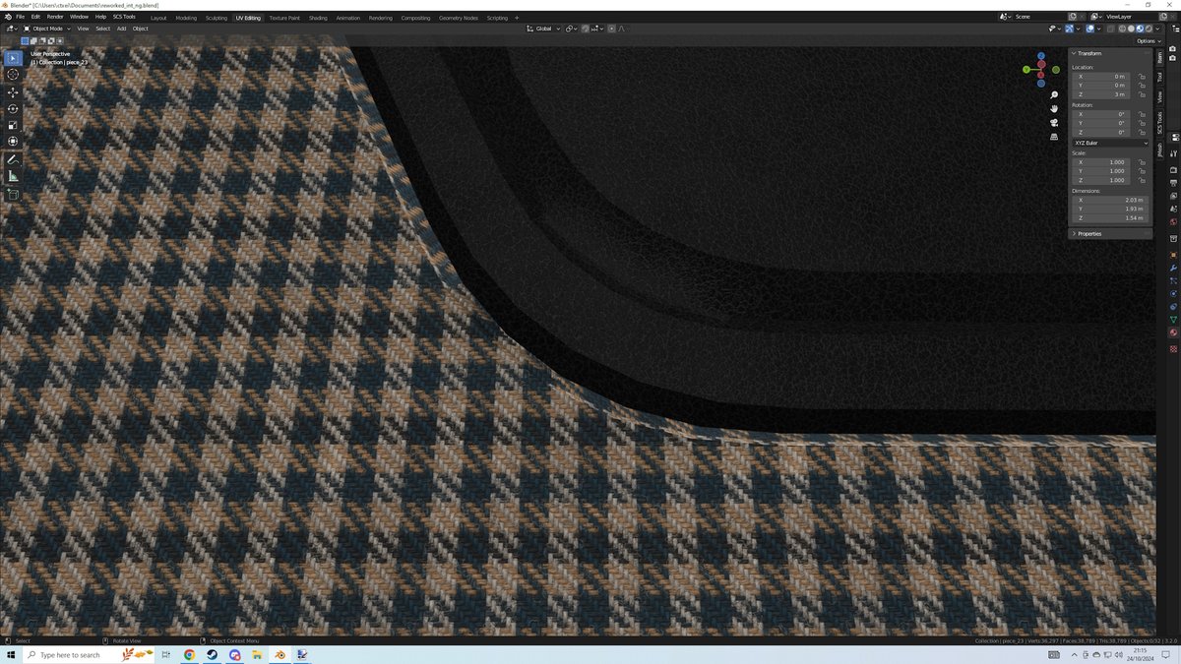Open the viewport Add menu

pos(122,29)
